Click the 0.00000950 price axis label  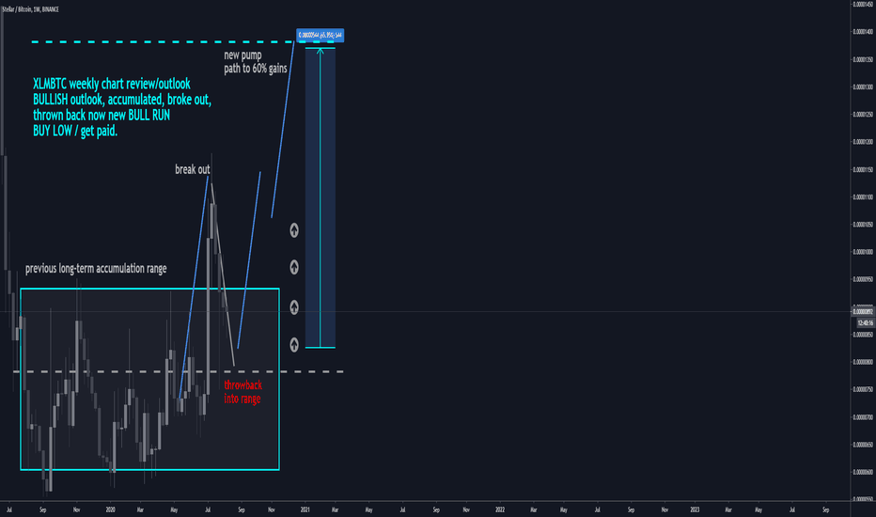click(x=863, y=279)
